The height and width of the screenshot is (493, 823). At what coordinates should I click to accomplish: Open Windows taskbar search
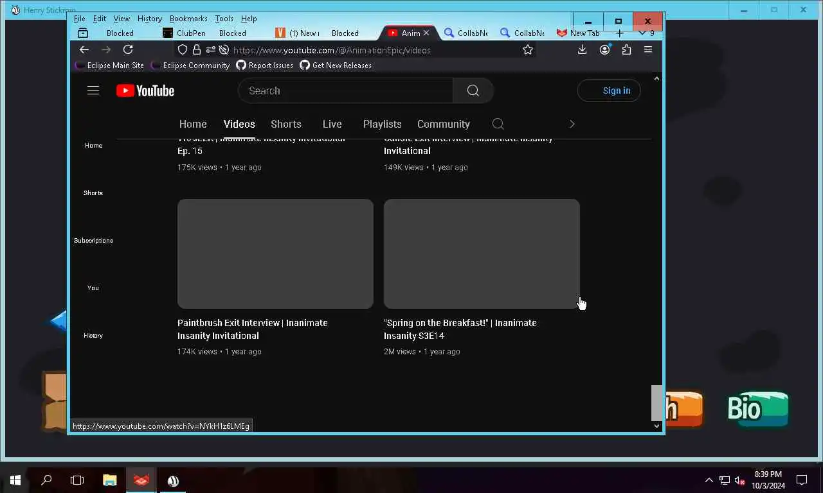tap(46, 480)
